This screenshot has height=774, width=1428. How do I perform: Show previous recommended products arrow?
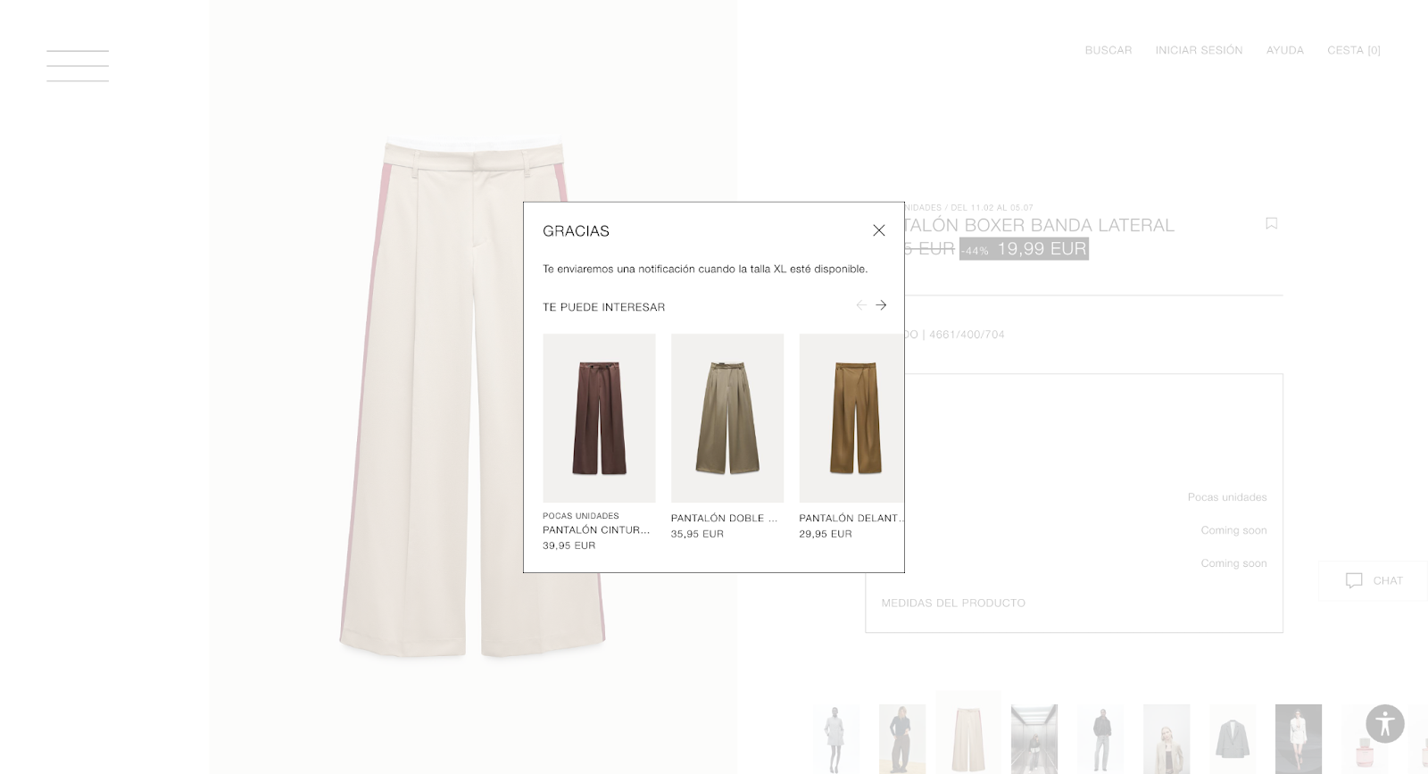pos(861,305)
